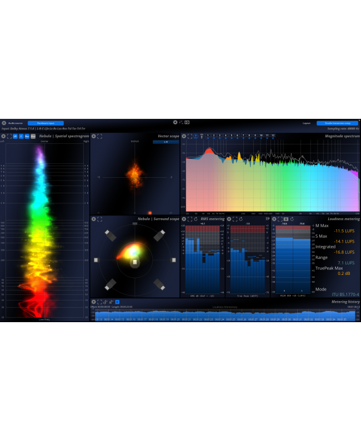Open TP metering settings gear

click(x=229, y=219)
